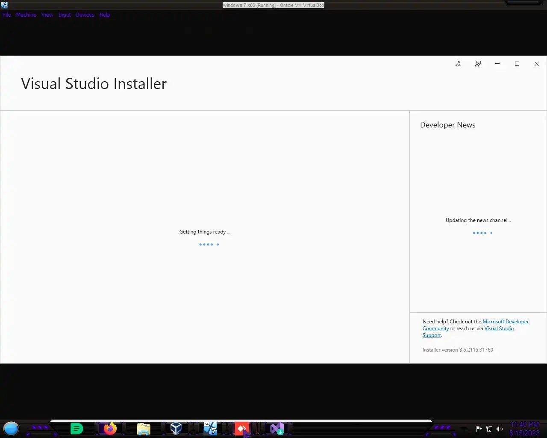Launch Firefox from the taskbar
Viewport: 547px width, 438px height.
pos(110,428)
